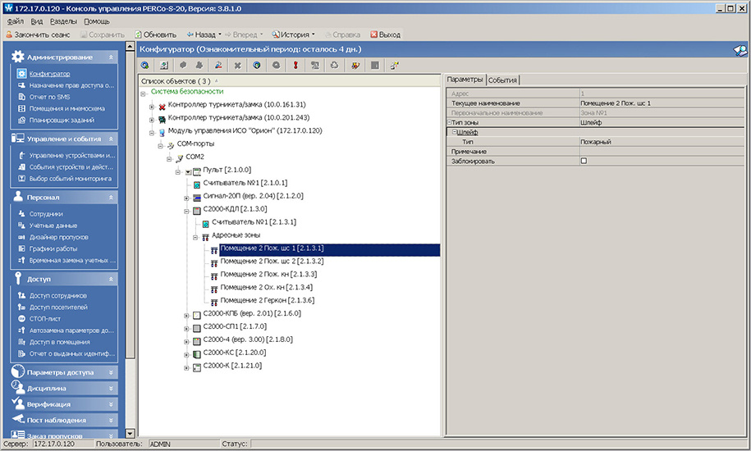Click the Обновить refresh icon in the top toolbar
Viewport: 751px width, 451px height.
tap(139, 35)
